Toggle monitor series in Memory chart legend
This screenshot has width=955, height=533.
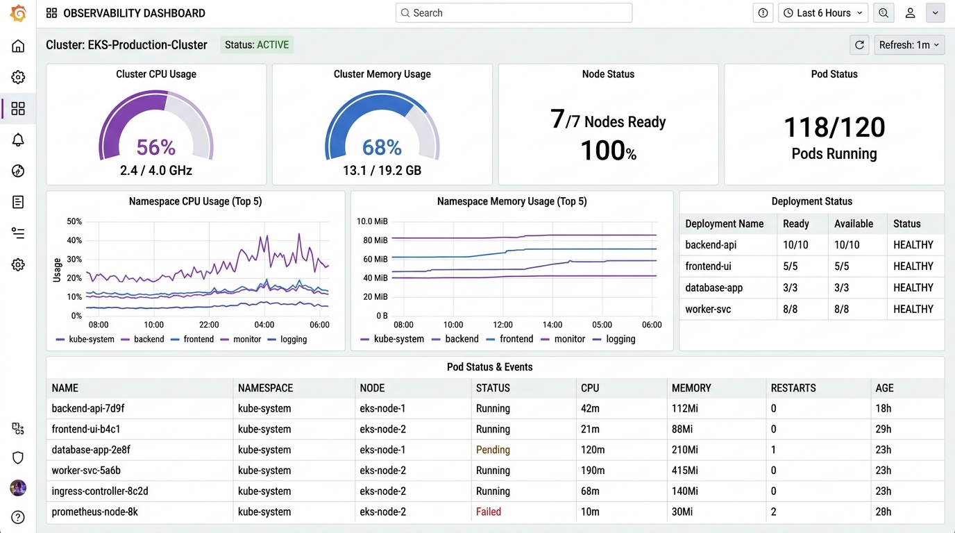coord(563,339)
